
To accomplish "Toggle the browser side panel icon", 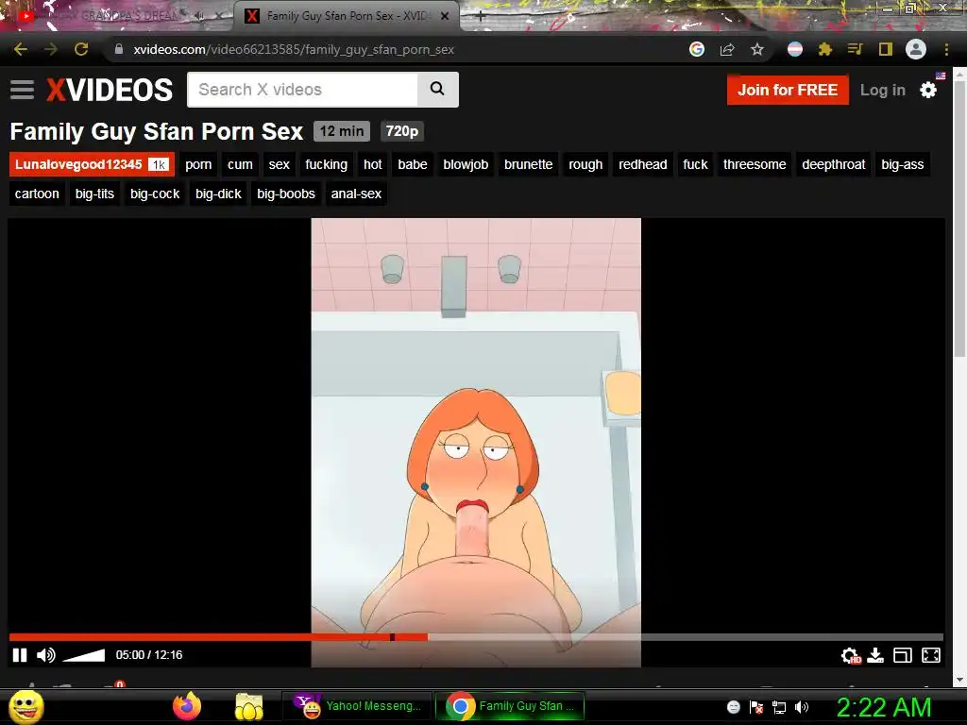I will [886, 49].
